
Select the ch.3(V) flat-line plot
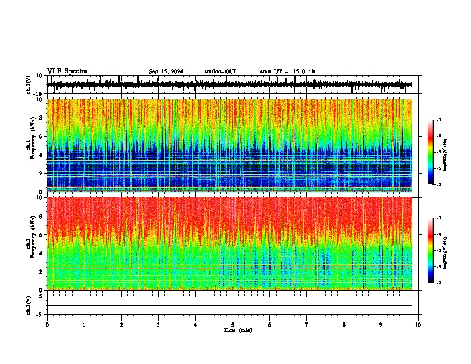(233, 305)
